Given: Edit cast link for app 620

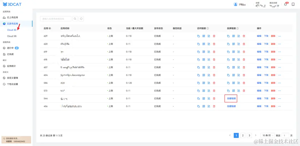Looking at the screenshot, I should tap(239, 44).
